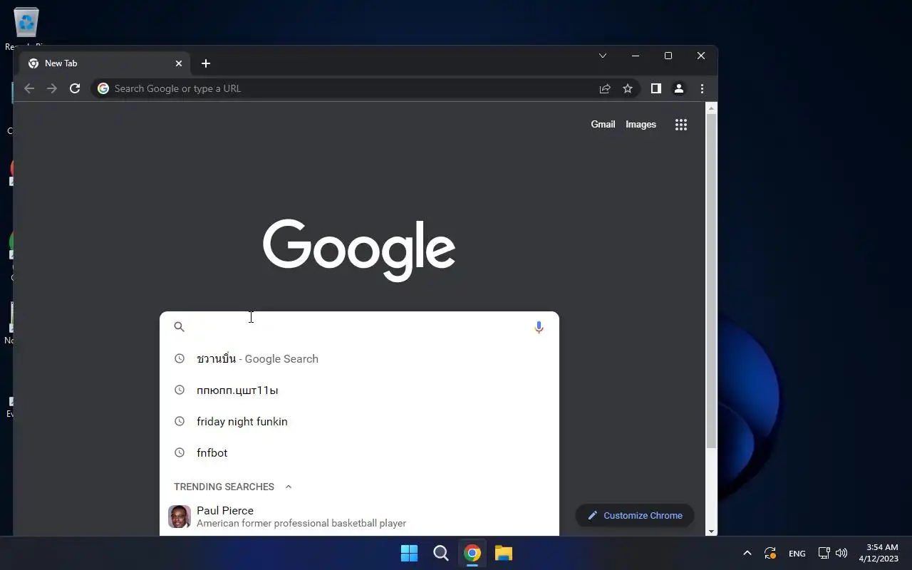The height and width of the screenshot is (570, 912).
Task: Collapse the Trending Searches section
Action: (x=289, y=487)
